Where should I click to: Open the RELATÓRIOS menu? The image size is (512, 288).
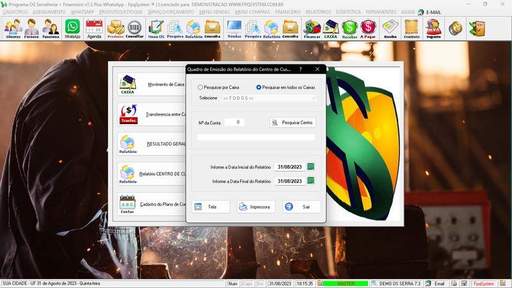tap(318, 12)
